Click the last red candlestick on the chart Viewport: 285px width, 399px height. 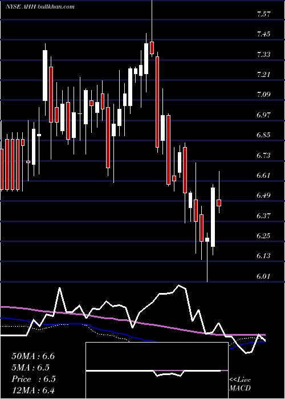pos(219,203)
